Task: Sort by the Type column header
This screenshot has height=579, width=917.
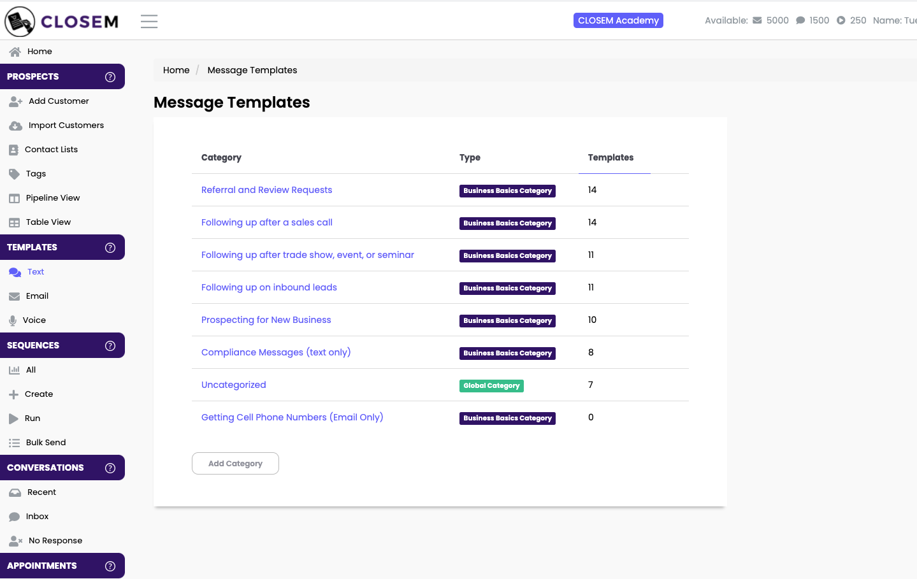Action: [470, 157]
